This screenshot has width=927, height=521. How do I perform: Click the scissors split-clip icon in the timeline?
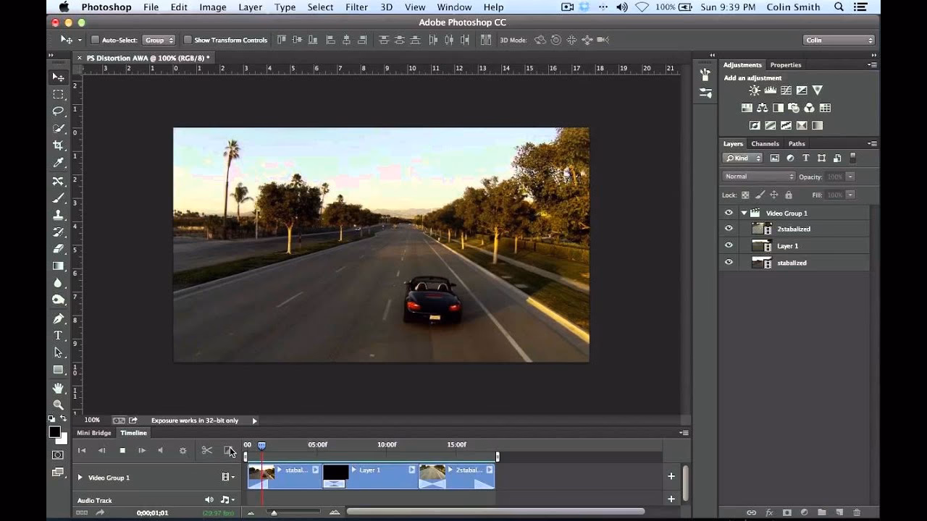click(206, 451)
